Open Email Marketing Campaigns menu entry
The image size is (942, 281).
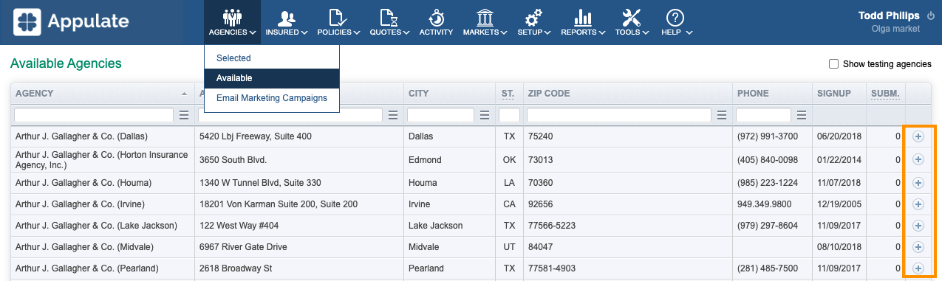(x=272, y=98)
